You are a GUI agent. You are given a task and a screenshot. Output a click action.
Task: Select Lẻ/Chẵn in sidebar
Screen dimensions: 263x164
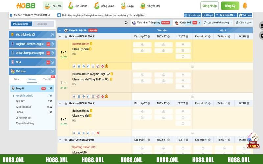pos(20,112)
